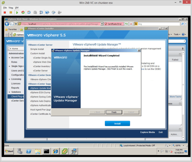Viewport: 192px width, 162px height.
Task: Click Exit in the vCenter Installer
Action: pos(160,132)
